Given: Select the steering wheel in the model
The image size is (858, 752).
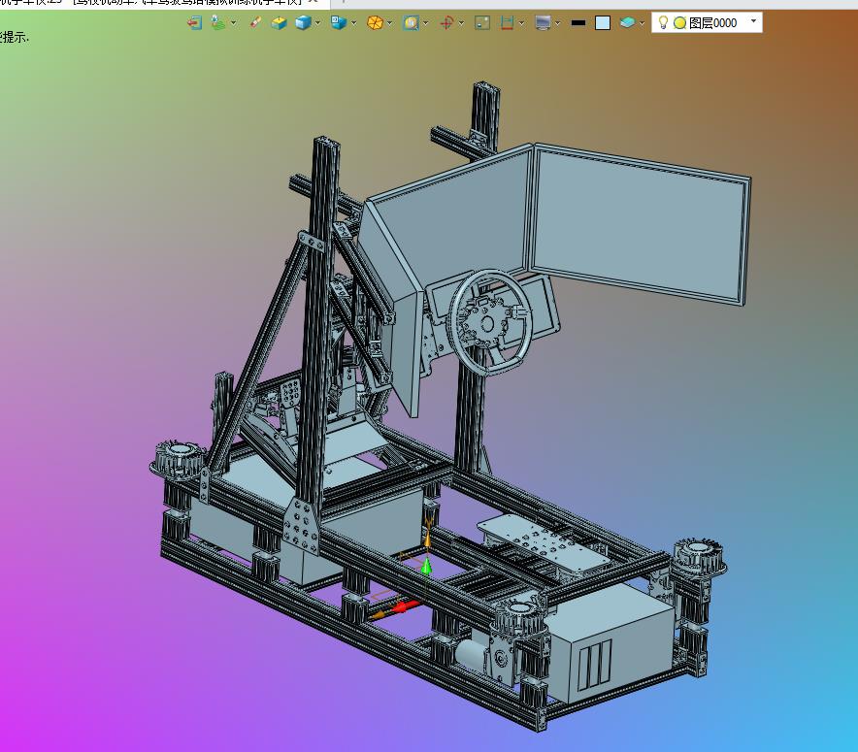Looking at the screenshot, I should coord(490,322).
